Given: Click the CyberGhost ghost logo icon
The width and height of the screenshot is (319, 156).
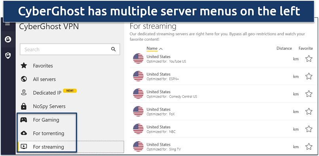Looking at the screenshot, I should 8,39.
